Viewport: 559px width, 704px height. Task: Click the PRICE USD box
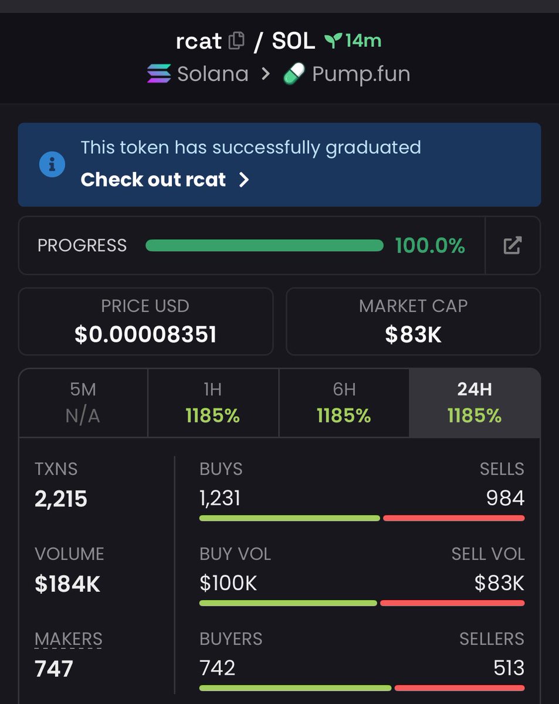pos(145,321)
